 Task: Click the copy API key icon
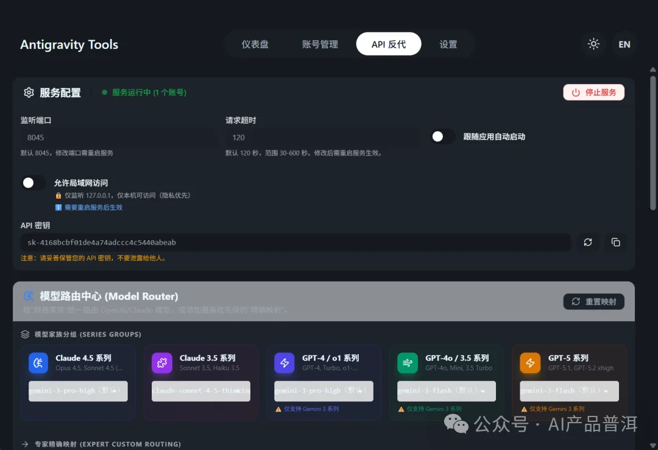click(615, 242)
